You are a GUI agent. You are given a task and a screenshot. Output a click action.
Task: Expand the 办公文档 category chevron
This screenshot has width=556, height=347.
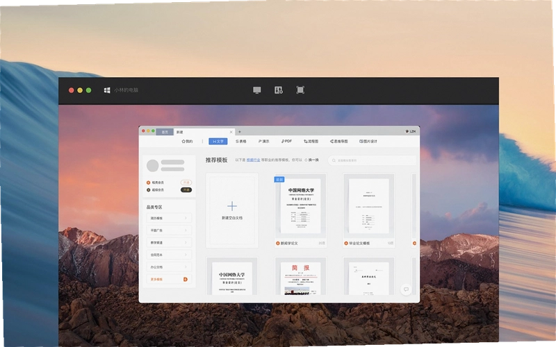click(x=186, y=267)
